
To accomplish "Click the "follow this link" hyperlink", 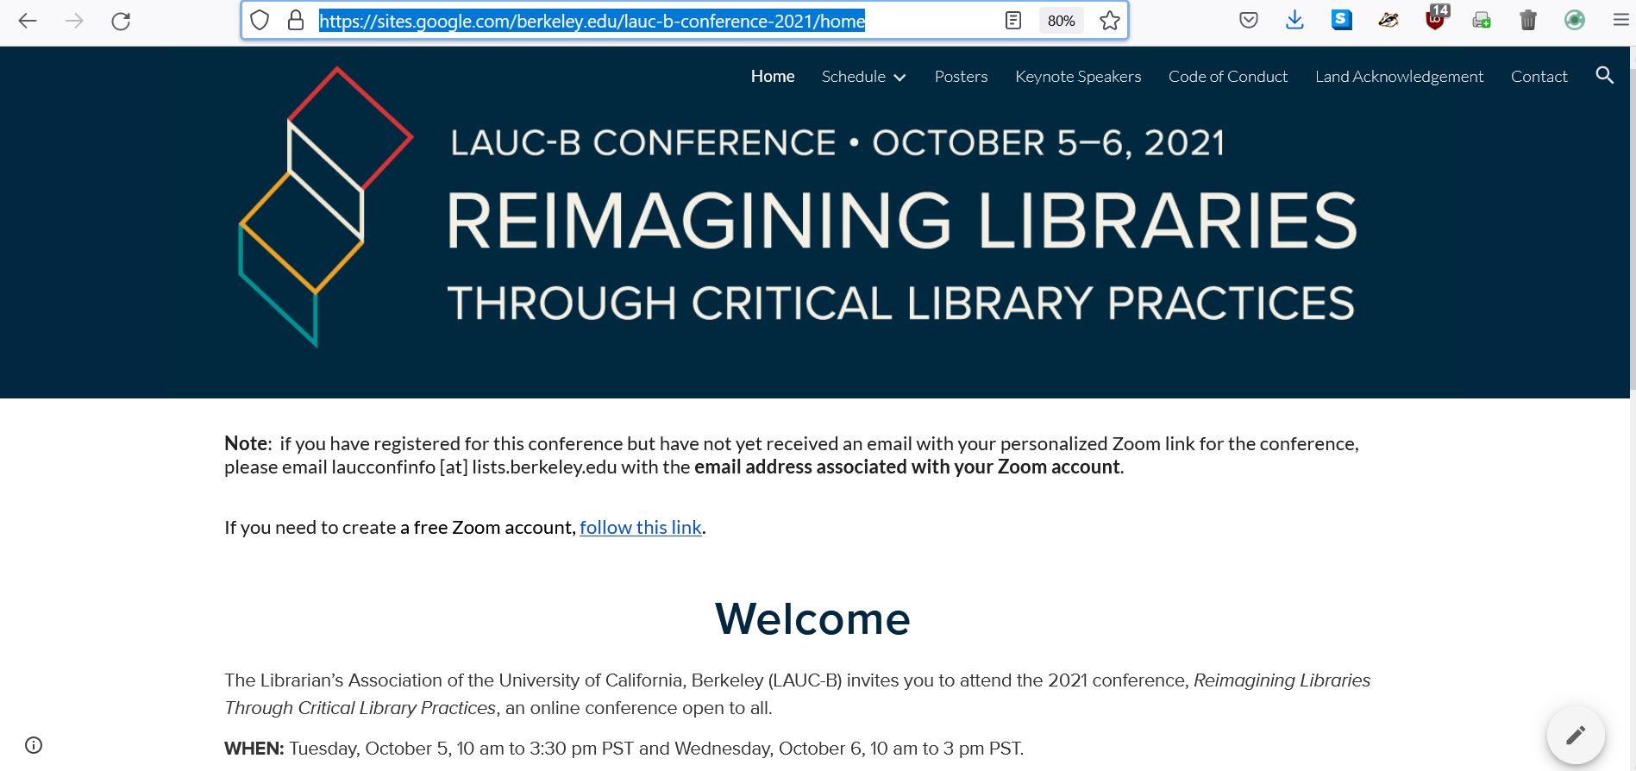I will [x=640, y=528].
